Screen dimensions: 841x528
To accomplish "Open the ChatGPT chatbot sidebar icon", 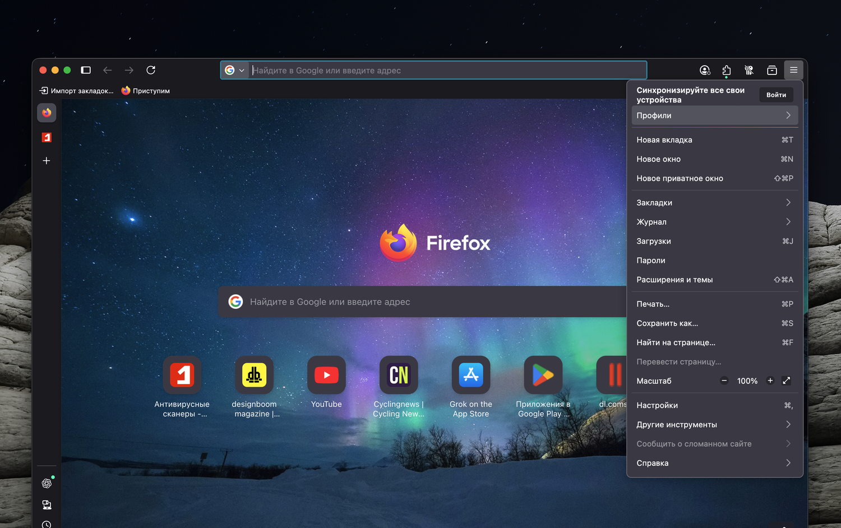I will (47, 483).
